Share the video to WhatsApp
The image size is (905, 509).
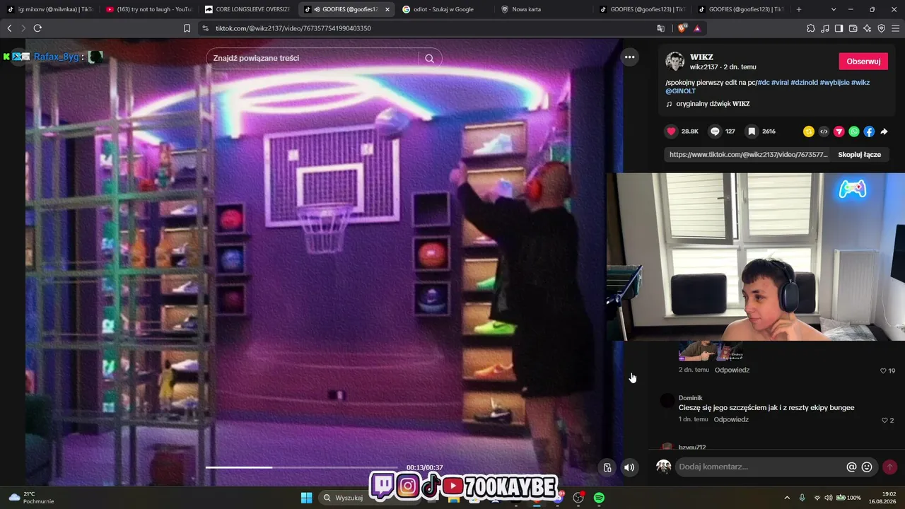pos(854,131)
